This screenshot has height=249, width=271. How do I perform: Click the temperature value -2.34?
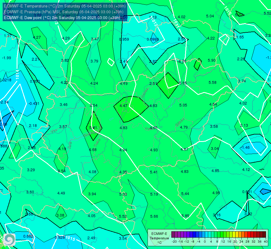[4, 102]
